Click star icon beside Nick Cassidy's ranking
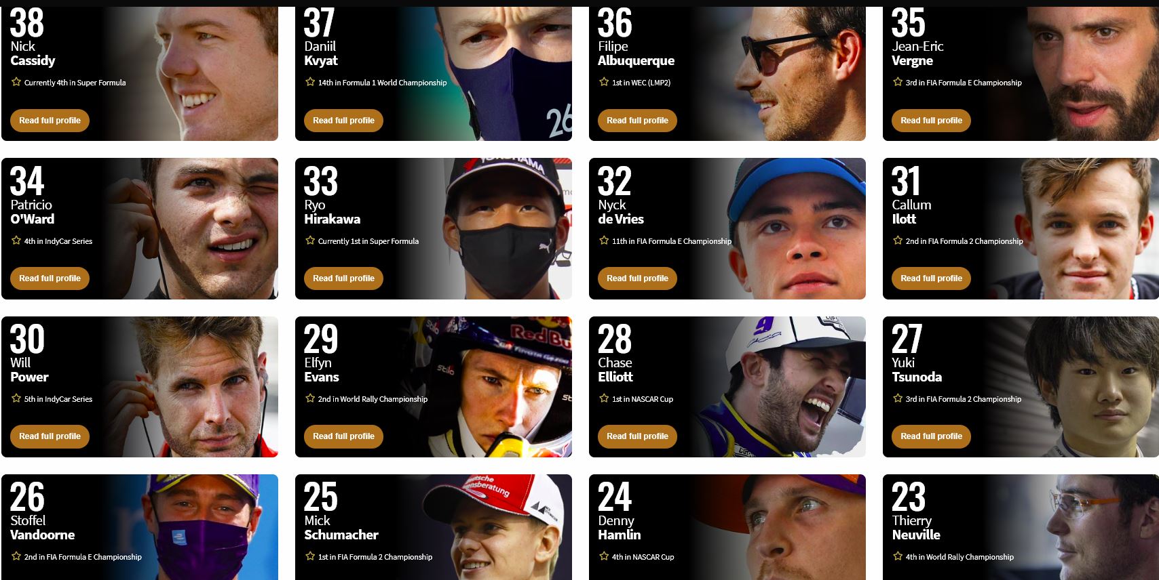 point(16,82)
